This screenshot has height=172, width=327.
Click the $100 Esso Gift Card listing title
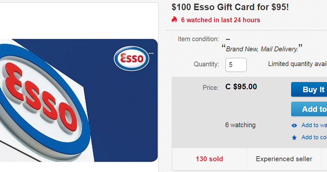tap(230, 7)
